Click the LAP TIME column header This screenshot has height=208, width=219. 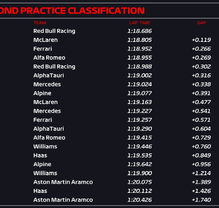[139, 23]
